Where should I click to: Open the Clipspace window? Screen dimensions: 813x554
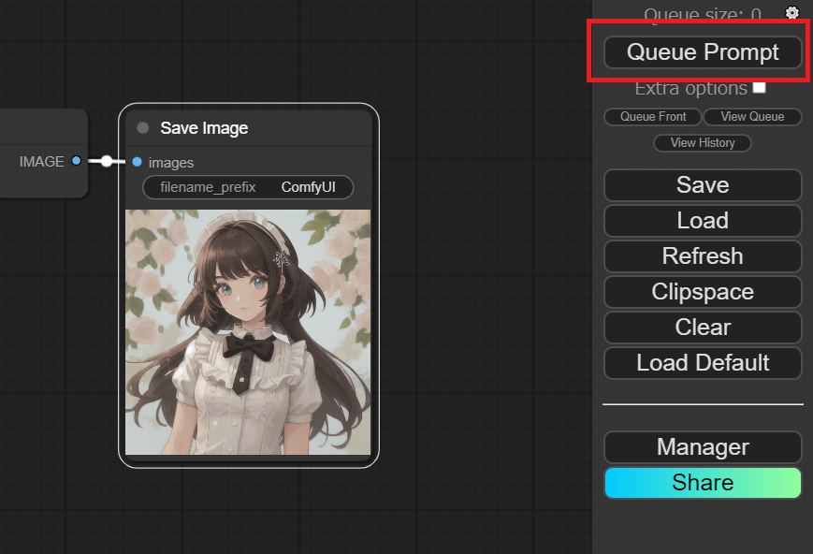(703, 292)
